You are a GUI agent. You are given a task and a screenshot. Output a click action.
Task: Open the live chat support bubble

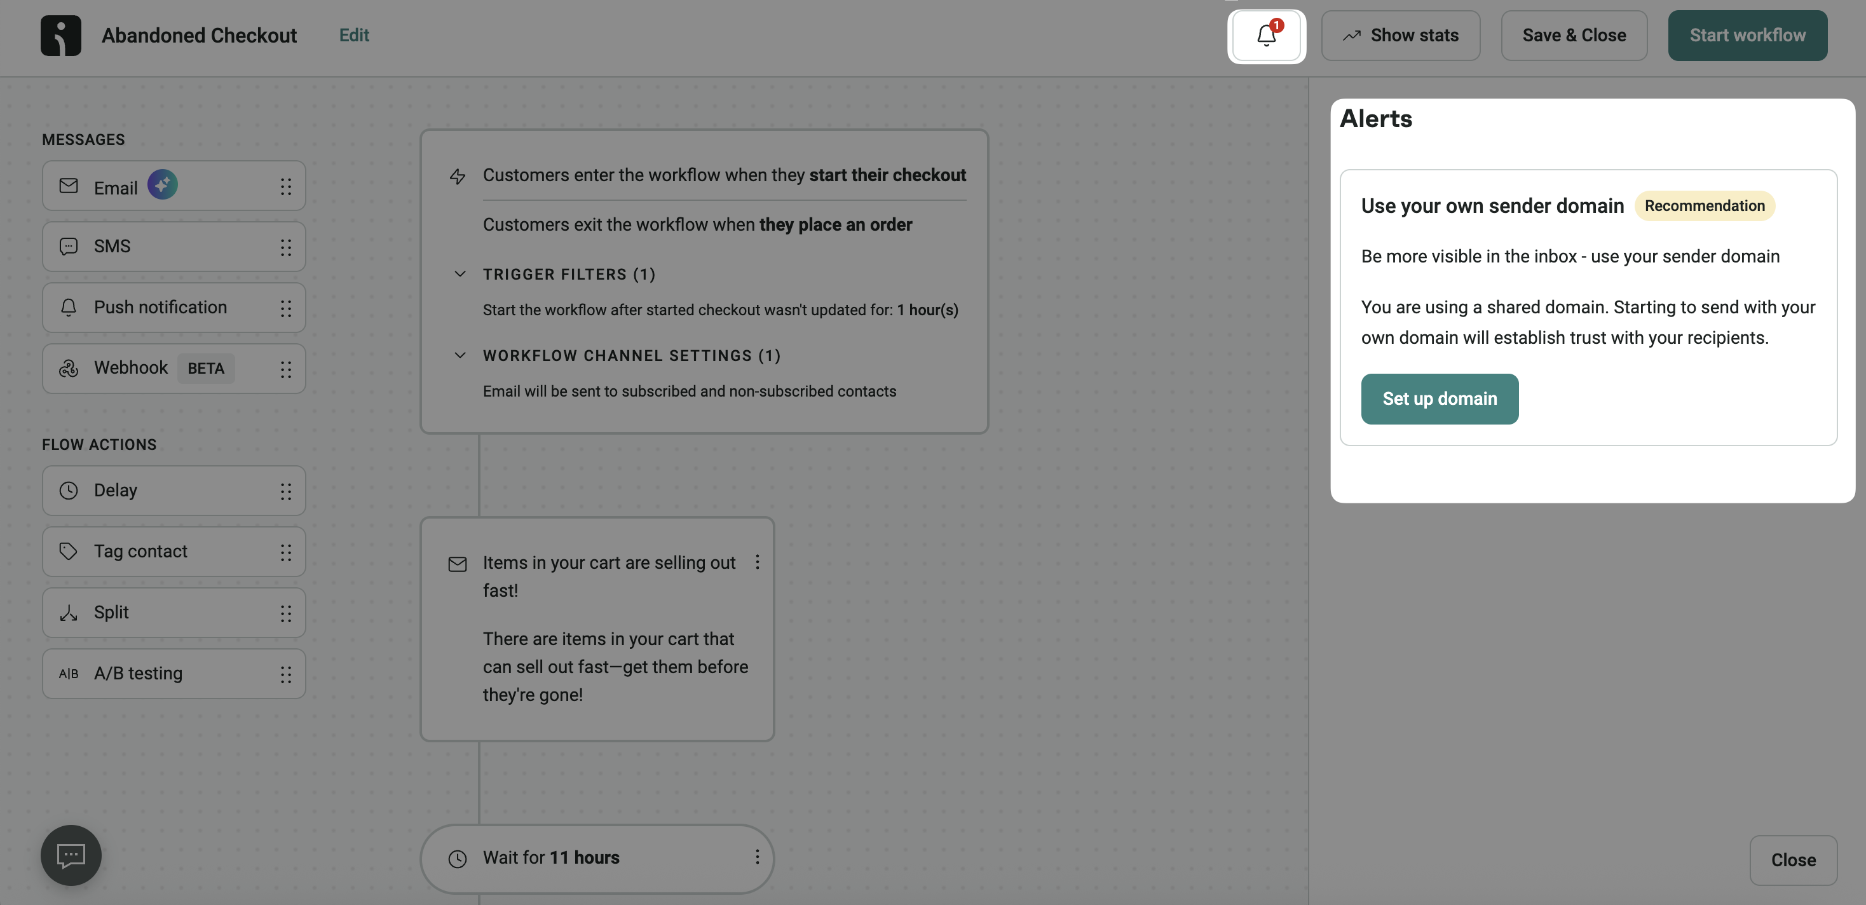(x=71, y=855)
